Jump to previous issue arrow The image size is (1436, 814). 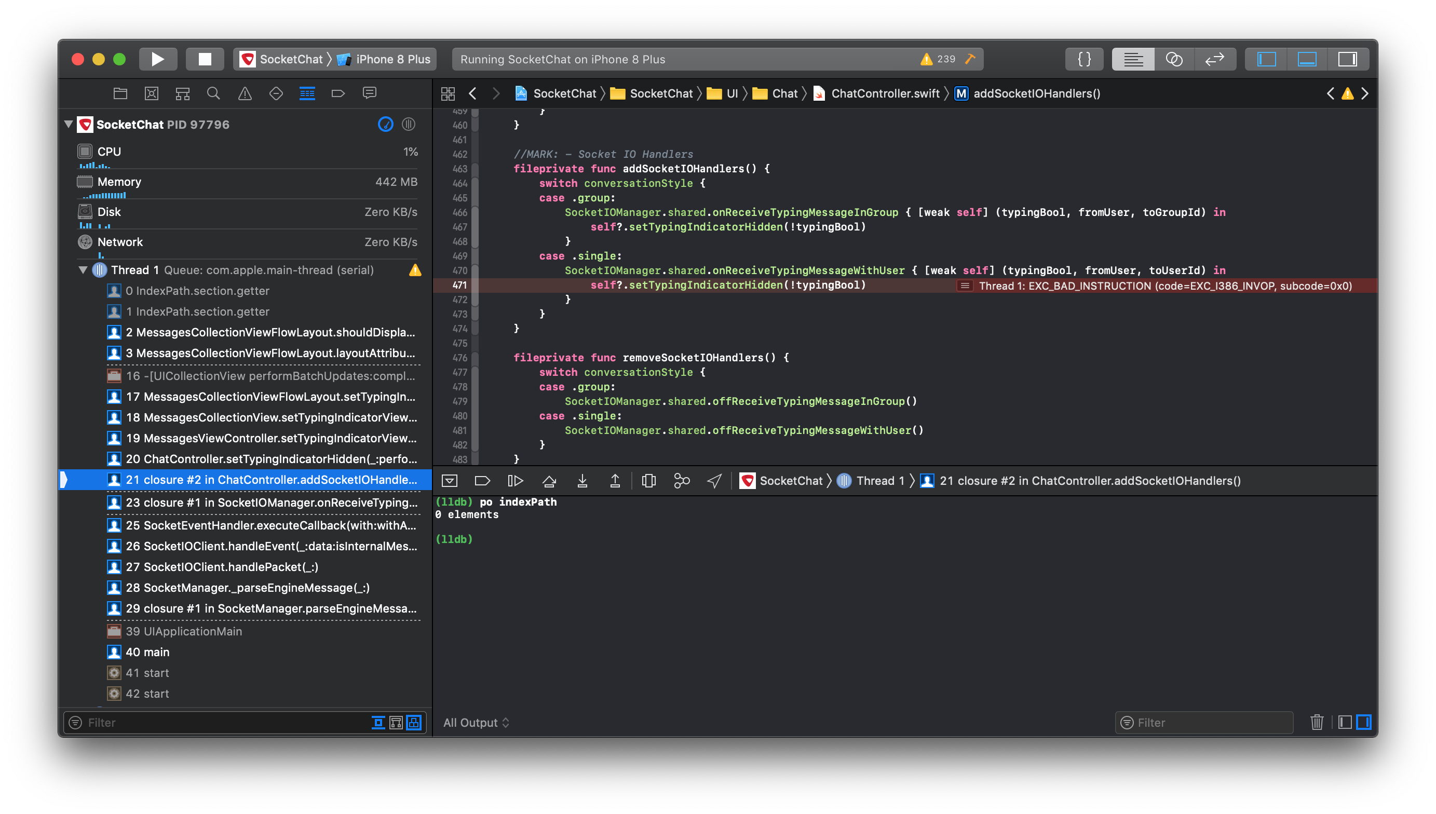[1331, 93]
